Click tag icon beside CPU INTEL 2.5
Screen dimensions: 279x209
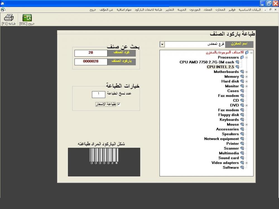237,67
